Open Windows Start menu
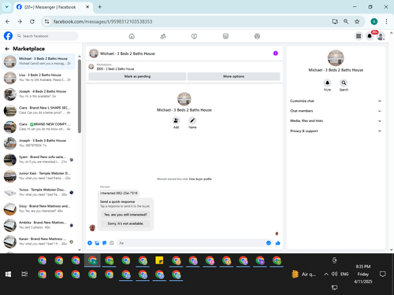The image size is (394, 295). point(8,275)
